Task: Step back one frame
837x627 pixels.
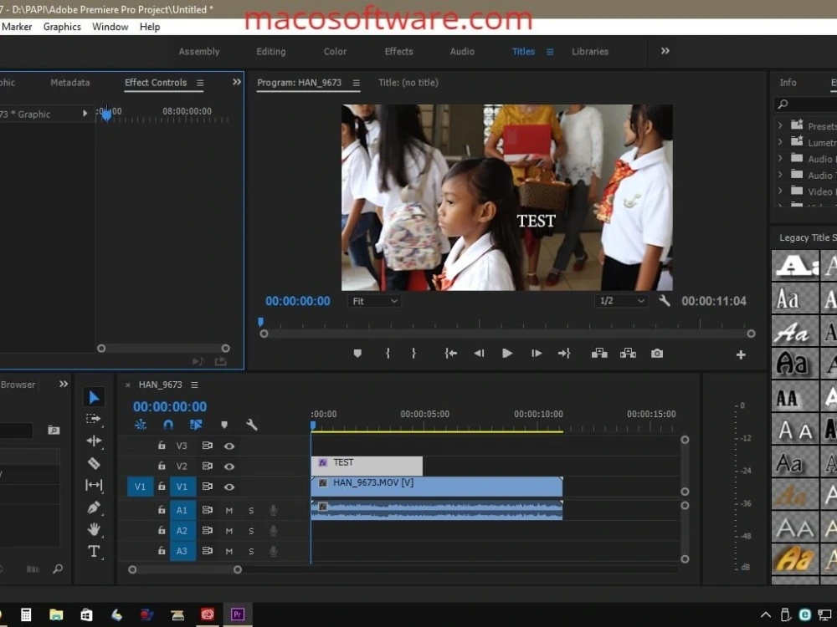Action: [x=479, y=354]
